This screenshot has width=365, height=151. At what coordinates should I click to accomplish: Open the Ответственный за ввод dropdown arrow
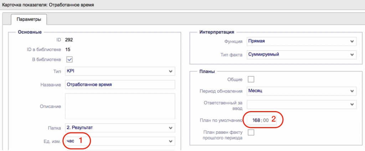coord(351,104)
